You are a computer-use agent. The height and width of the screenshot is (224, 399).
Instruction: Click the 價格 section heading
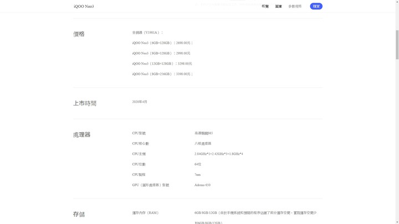79,34
